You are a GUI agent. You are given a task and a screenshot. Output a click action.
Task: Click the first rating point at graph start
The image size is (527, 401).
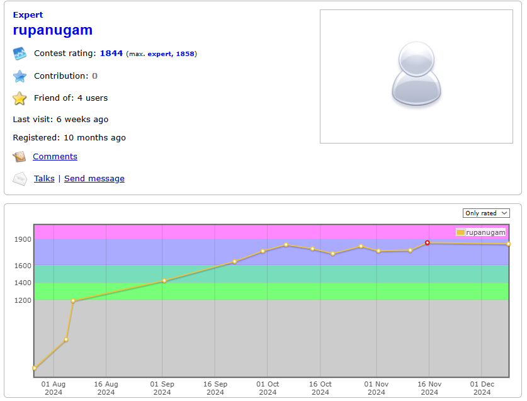coord(35,367)
